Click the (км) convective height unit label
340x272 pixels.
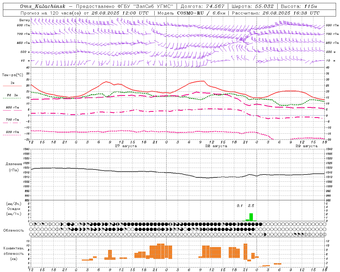[14, 259]
